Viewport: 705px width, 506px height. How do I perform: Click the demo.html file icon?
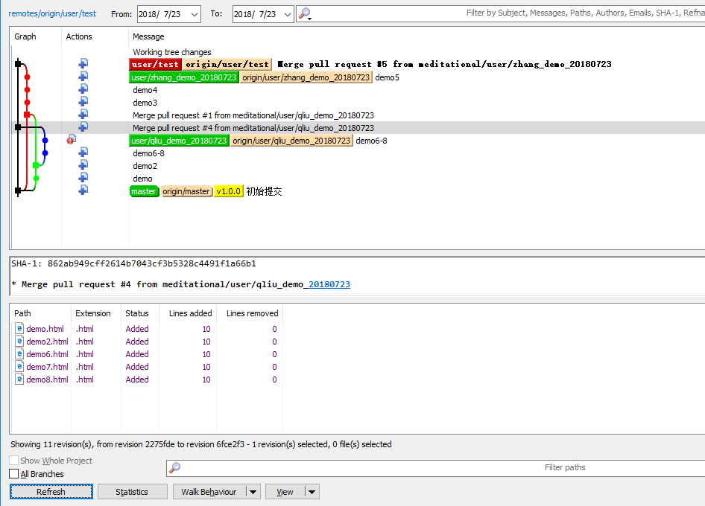pos(19,329)
